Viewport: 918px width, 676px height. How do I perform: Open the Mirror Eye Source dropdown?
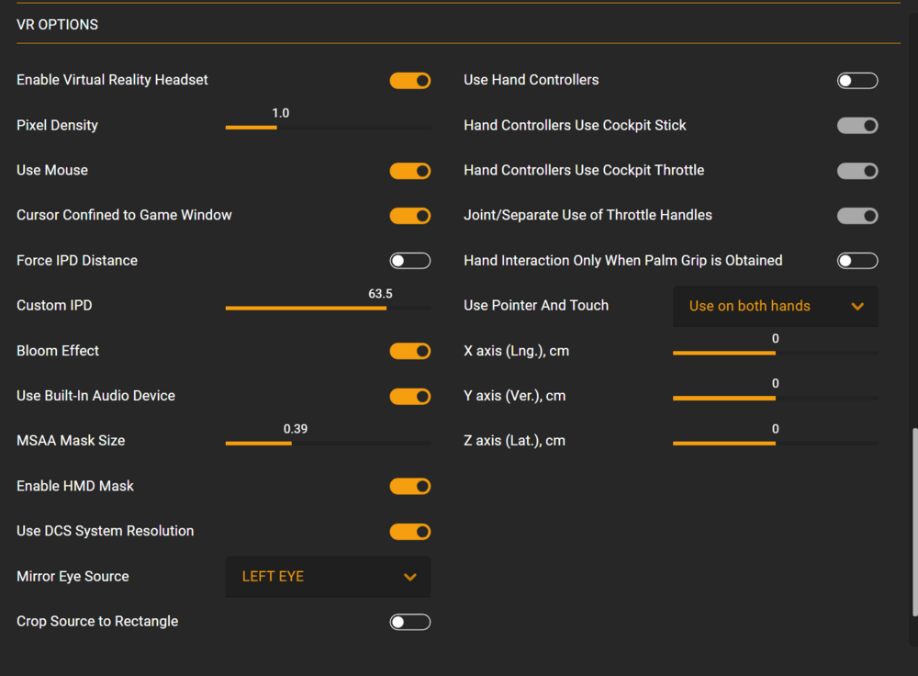[x=328, y=577]
